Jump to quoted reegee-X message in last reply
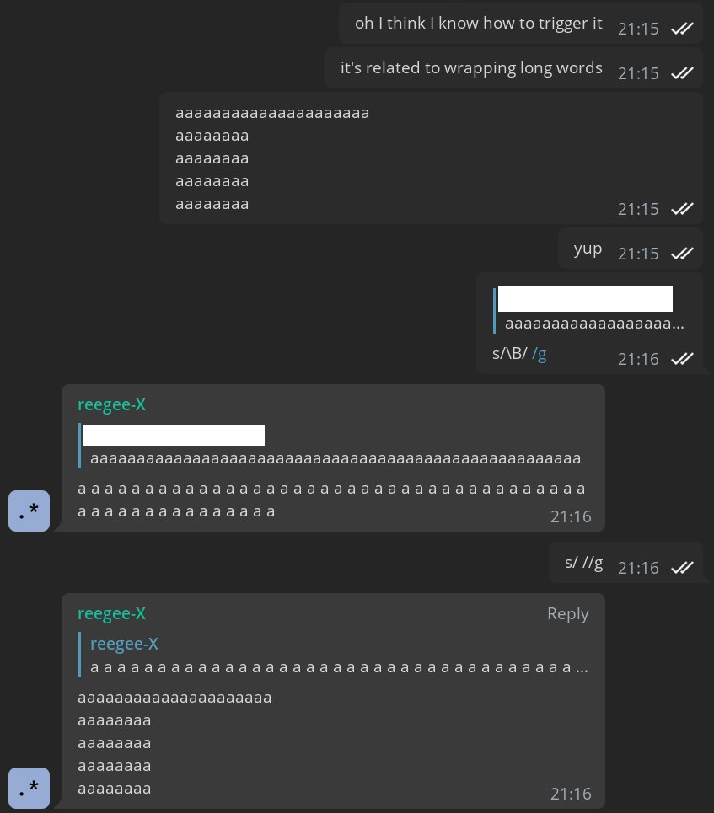Viewport: 714px width, 813px height. click(337, 655)
